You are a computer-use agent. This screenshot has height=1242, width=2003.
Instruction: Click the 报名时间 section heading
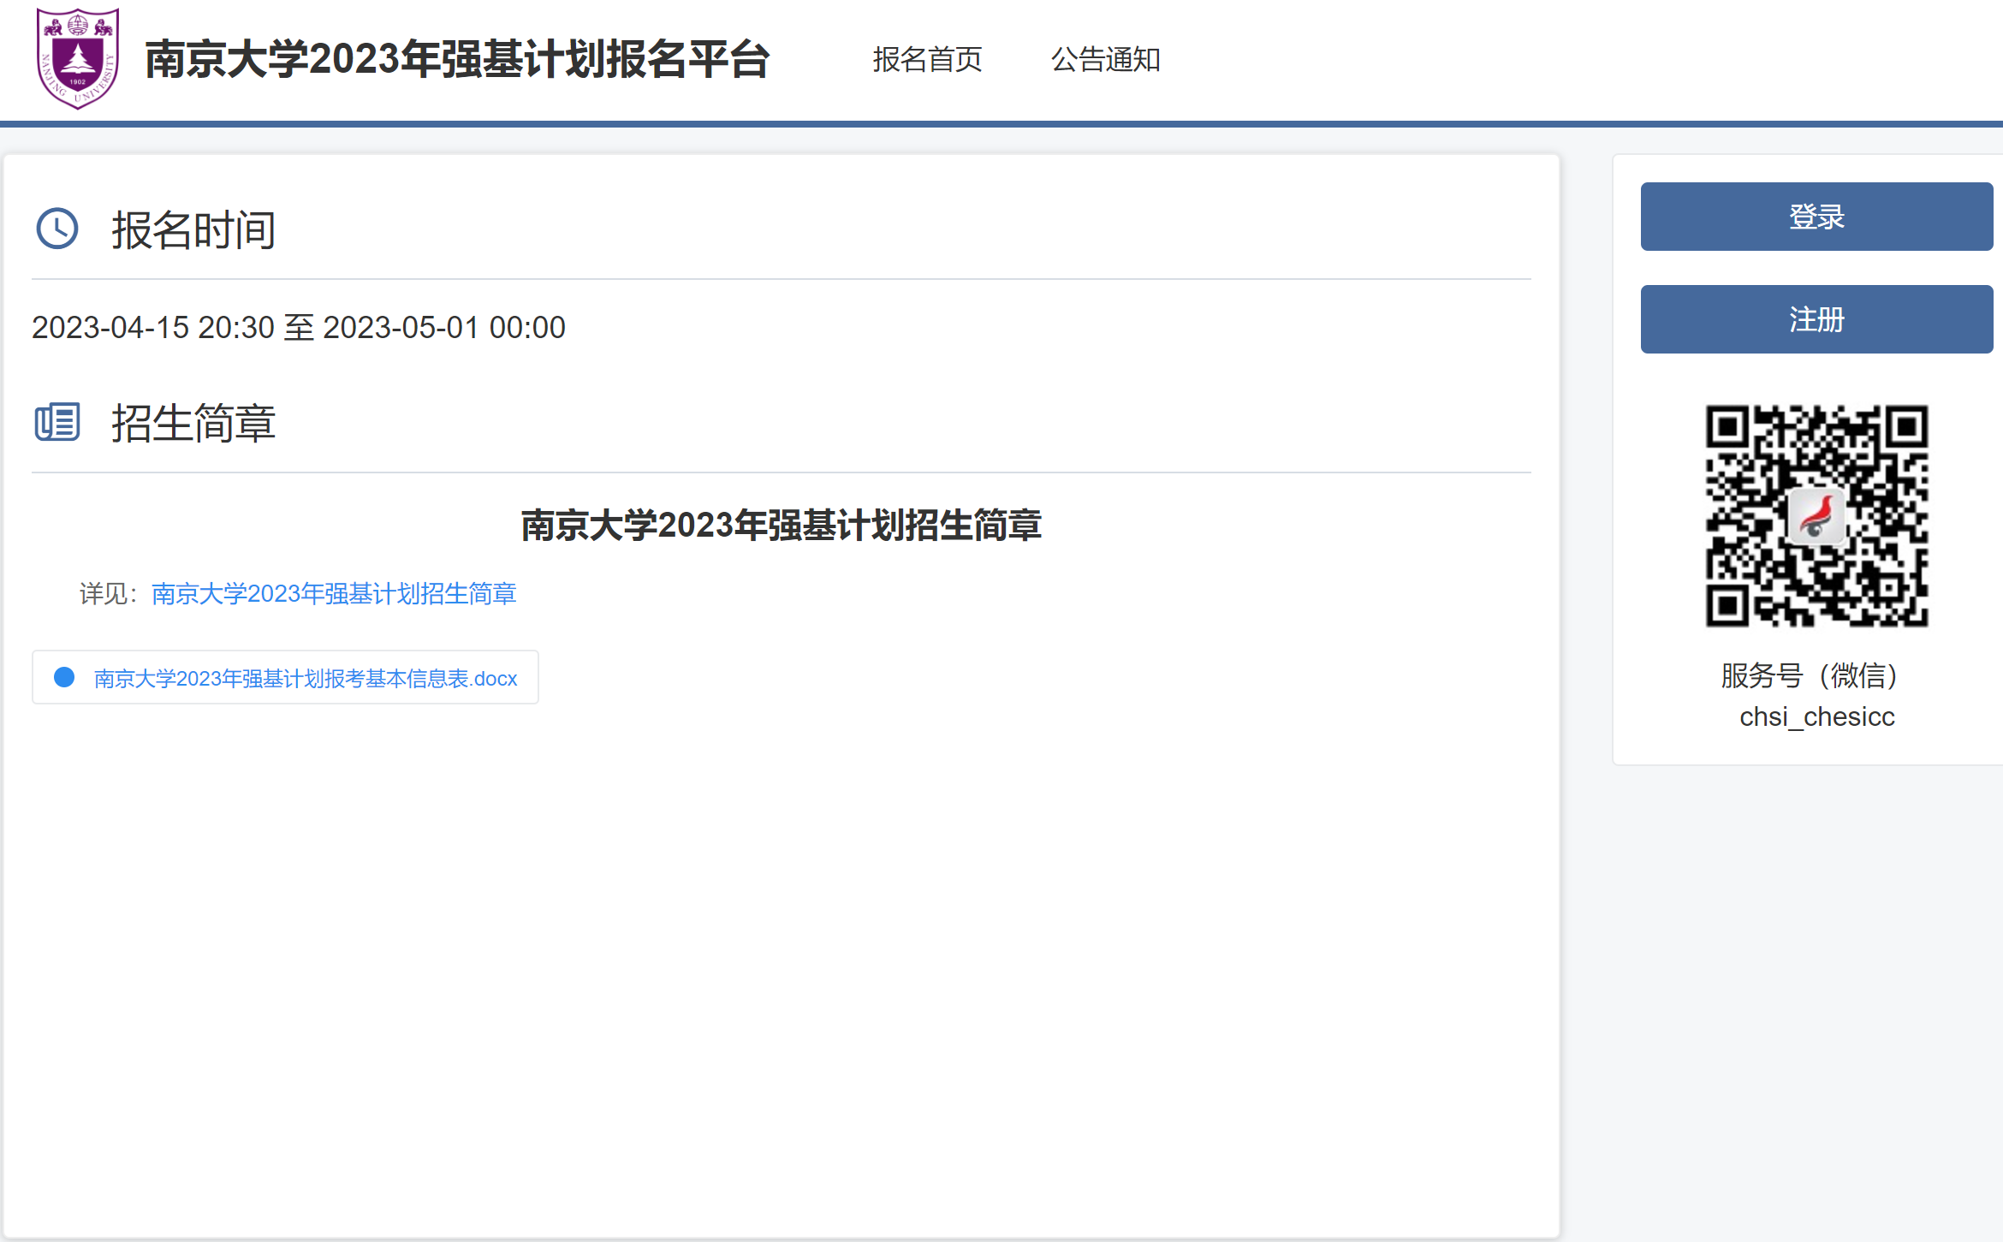tap(193, 229)
